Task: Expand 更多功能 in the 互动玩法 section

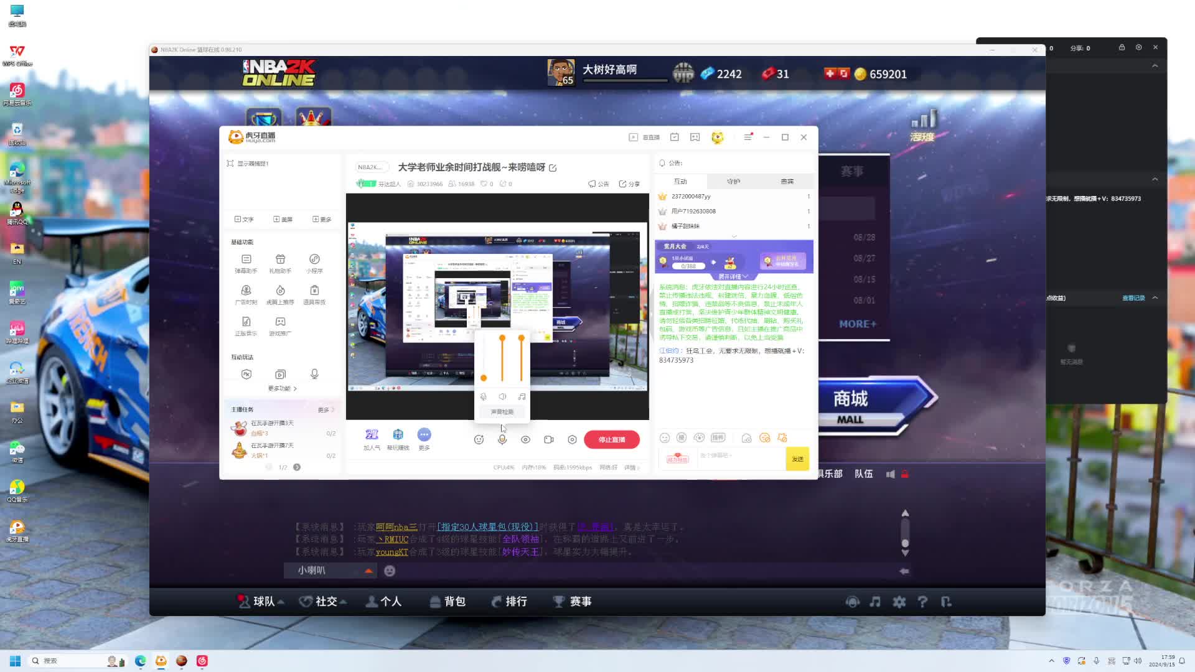Action: click(x=281, y=388)
